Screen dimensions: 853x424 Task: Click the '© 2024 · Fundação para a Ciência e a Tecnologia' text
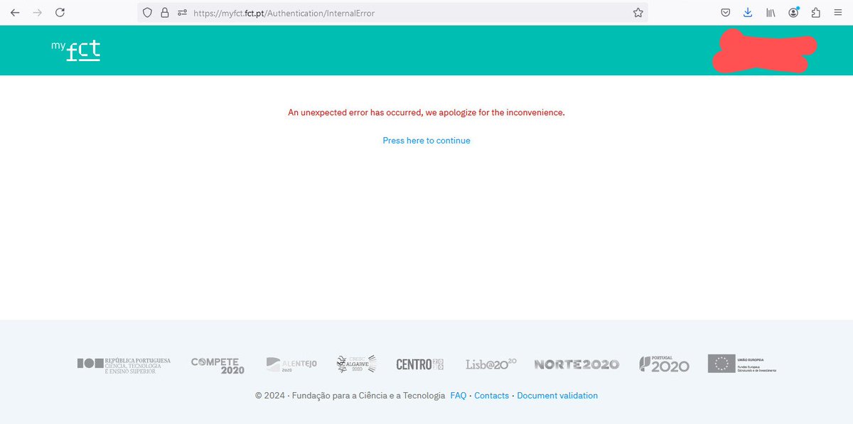350,396
